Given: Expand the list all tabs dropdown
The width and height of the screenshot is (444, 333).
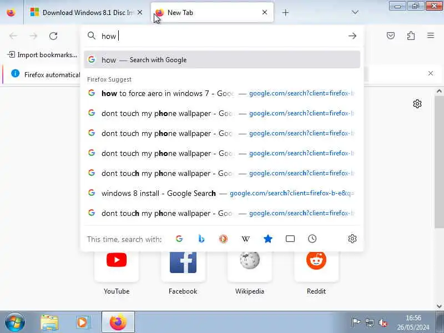Looking at the screenshot, I should pyautogui.click(x=355, y=12).
